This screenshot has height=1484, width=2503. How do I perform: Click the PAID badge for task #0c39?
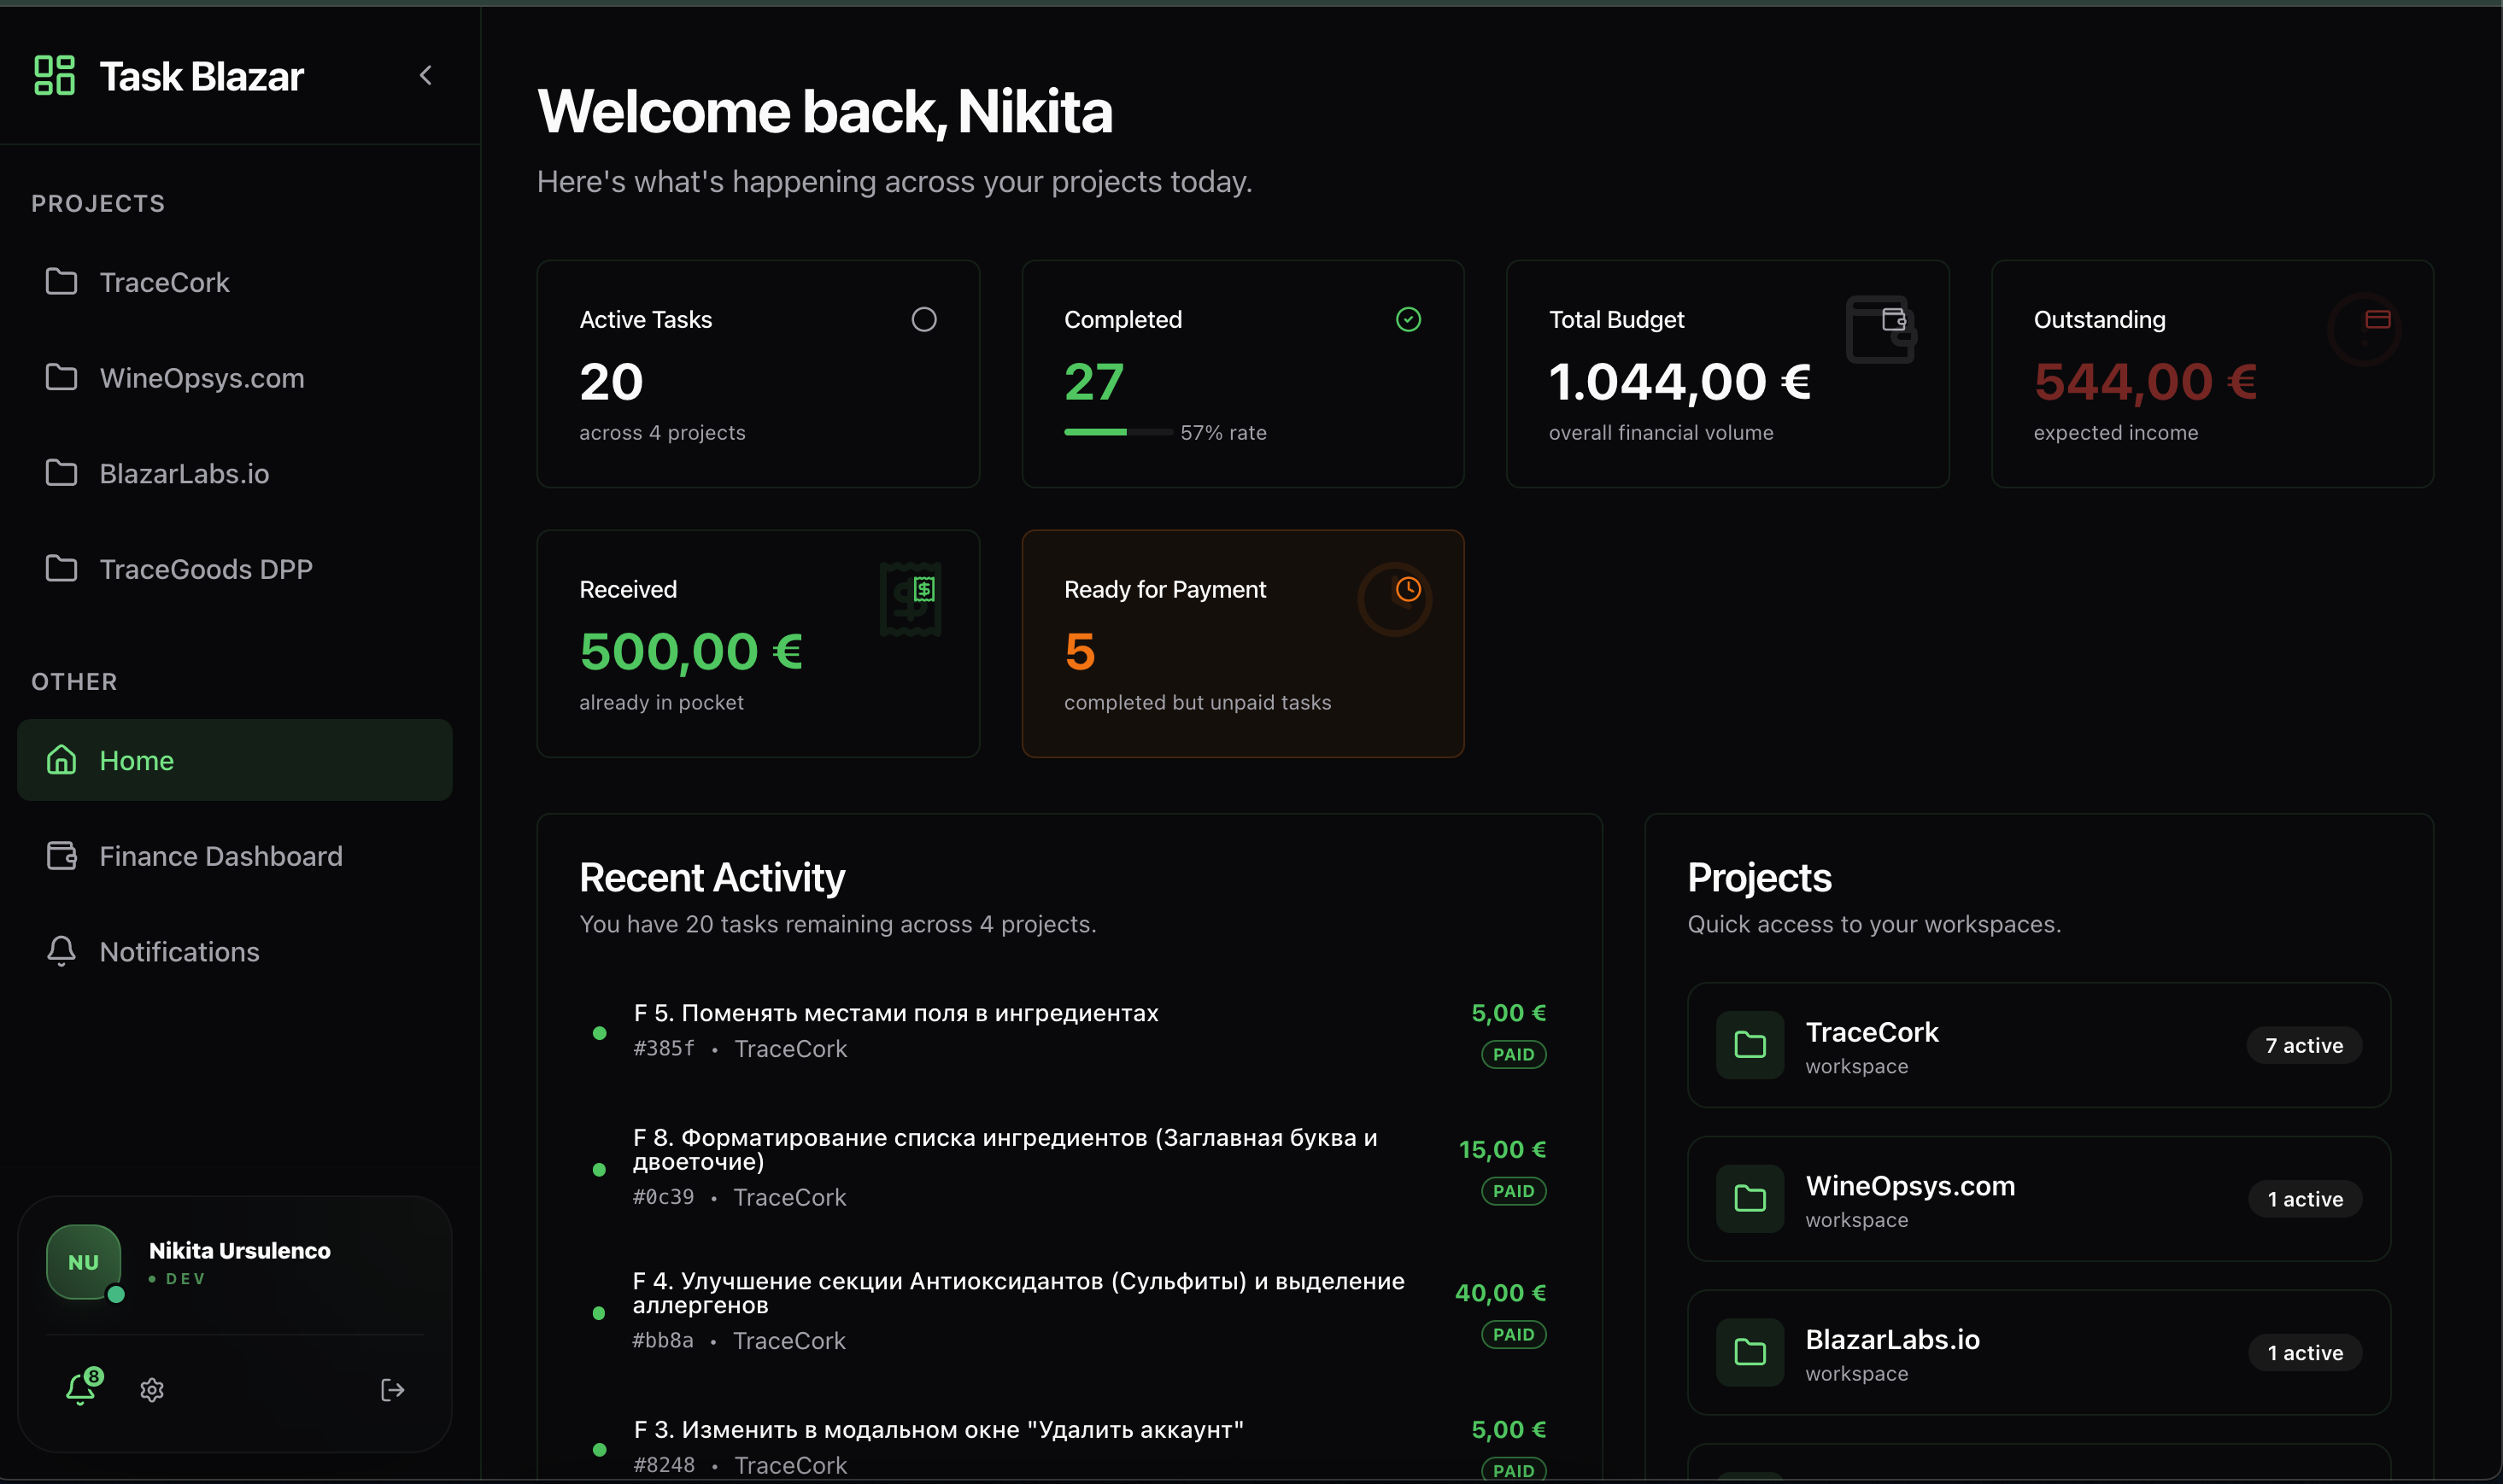[x=1514, y=1191]
